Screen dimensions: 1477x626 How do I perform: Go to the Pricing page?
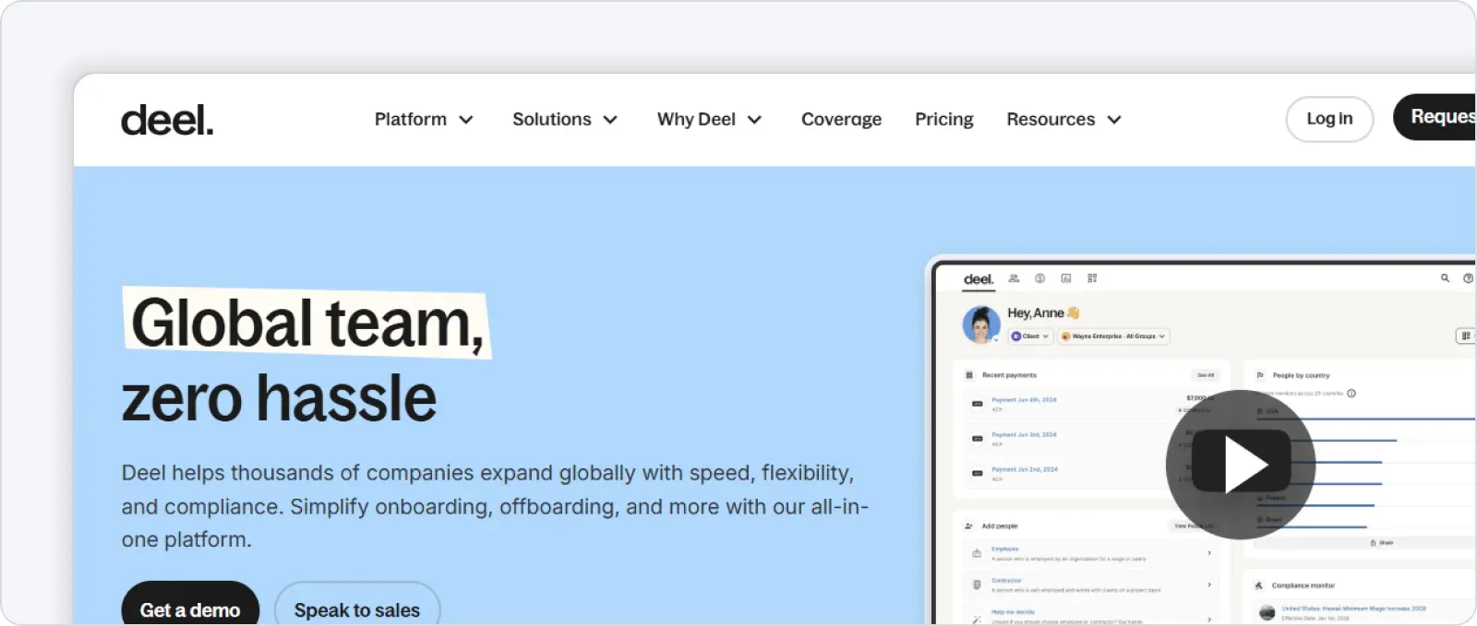[x=943, y=119]
